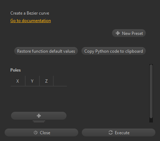Image resolution: width=160 pixels, height=141 pixels.
Task: Click the dark scrollbar track below the thumb
Action: [151, 120]
